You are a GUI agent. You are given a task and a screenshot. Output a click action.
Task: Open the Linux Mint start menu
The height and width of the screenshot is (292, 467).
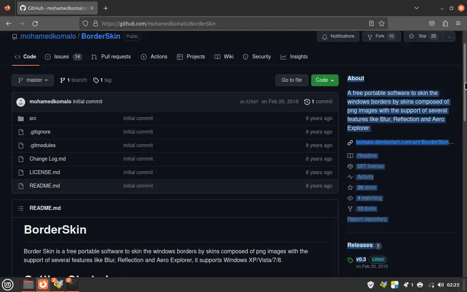click(x=8, y=284)
